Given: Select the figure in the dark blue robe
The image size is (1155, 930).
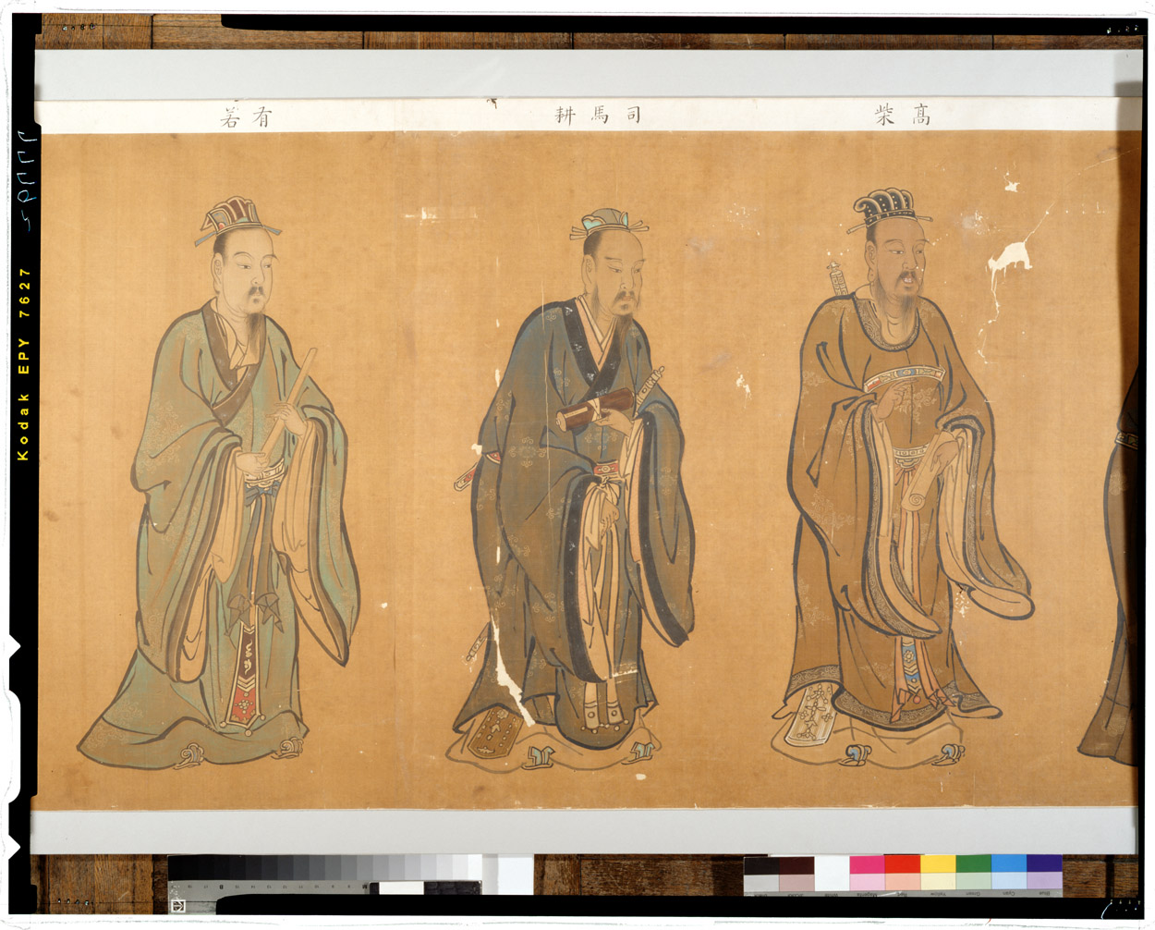Looking at the screenshot, I should (x=573, y=490).
